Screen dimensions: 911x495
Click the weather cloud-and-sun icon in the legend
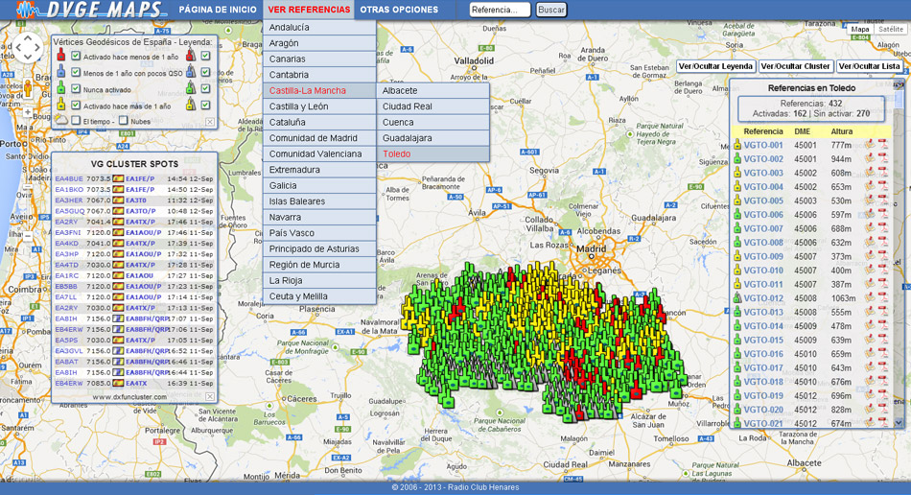(61, 120)
